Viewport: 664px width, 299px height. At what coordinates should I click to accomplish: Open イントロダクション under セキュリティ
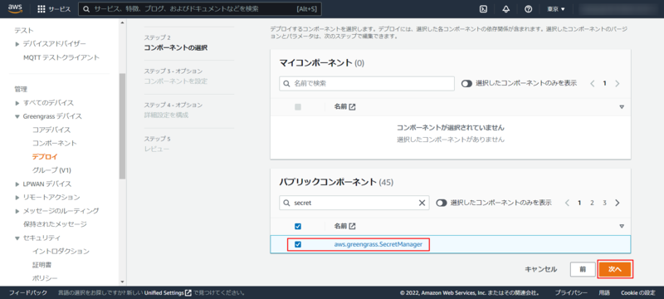[61, 252]
